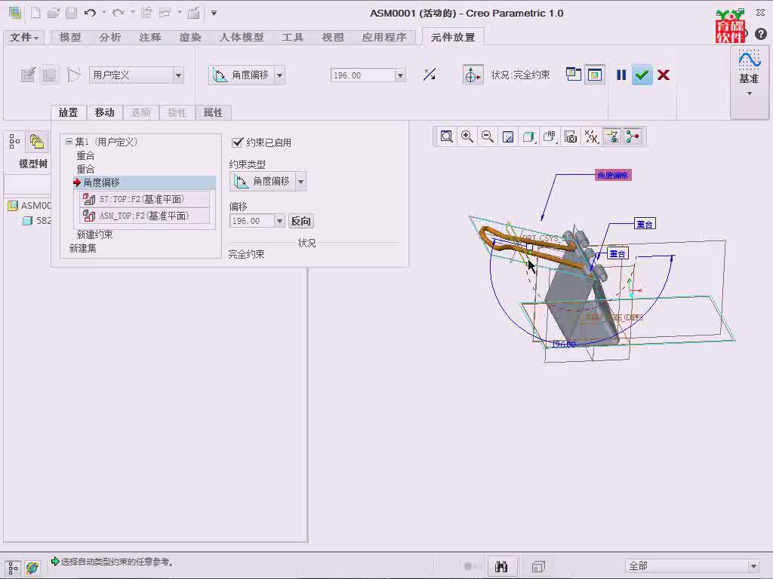Image resolution: width=773 pixels, height=579 pixels.
Task: Open the 用户定义 constraint set dropdown
Action: tap(178, 75)
